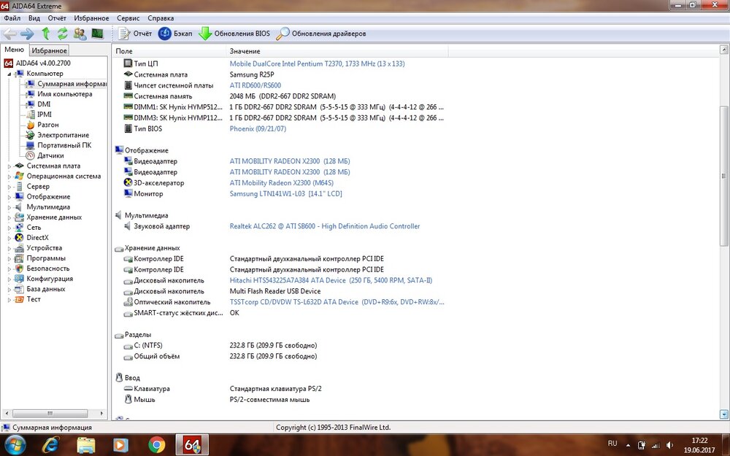Open the Windows Start button
The image size is (730, 456).
pyautogui.click(x=15, y=445)
